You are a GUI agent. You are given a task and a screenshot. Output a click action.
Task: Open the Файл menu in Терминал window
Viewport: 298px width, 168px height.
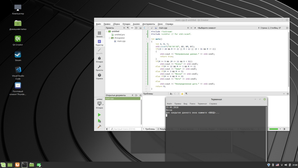click(169, 104)
